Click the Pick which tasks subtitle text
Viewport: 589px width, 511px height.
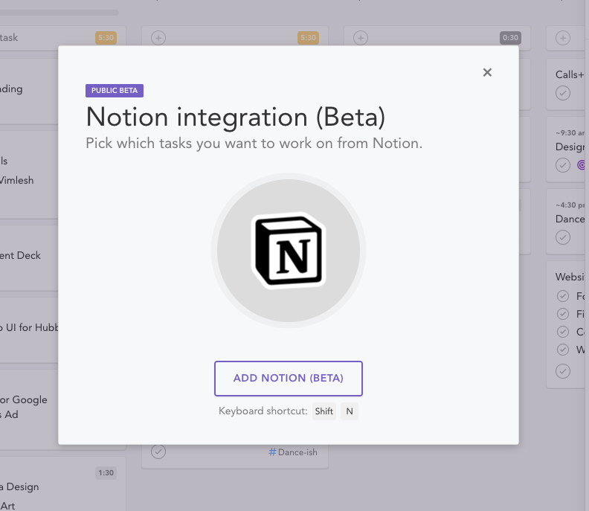click(254, 143)
